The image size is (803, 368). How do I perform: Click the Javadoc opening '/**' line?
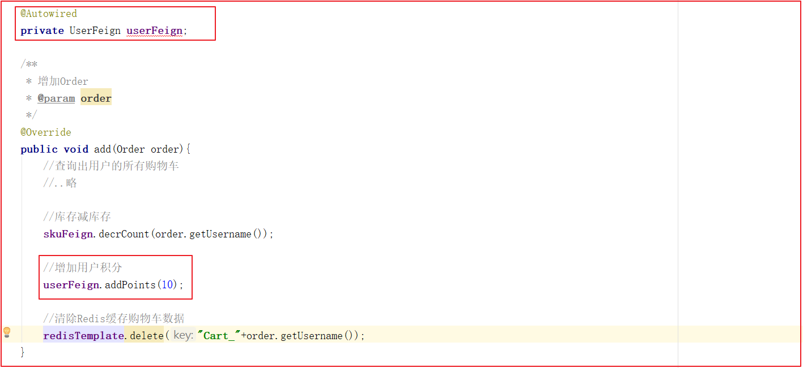click(x=29, y=64)
